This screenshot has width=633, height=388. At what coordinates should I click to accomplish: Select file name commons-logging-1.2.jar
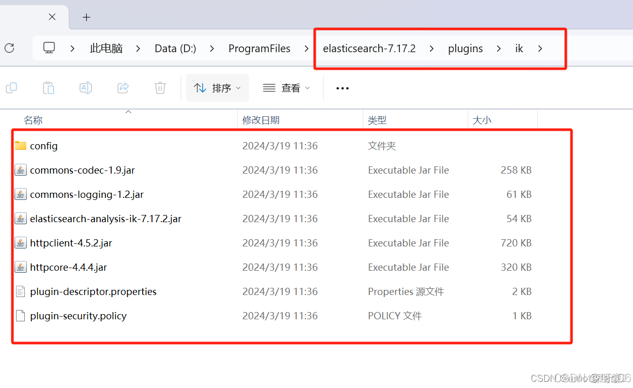click(87, 194)
